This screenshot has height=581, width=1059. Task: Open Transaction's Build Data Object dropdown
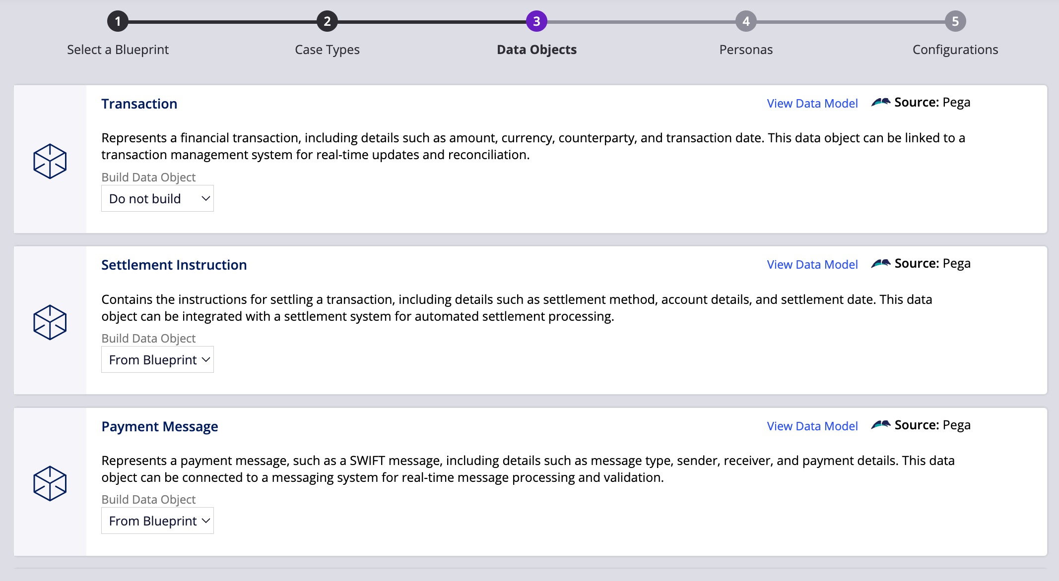157,198
